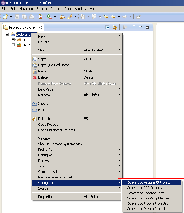Open the Search icon dropdown arrow
The height and width of the screenshot is (213, 184).
tap(75, 17)
